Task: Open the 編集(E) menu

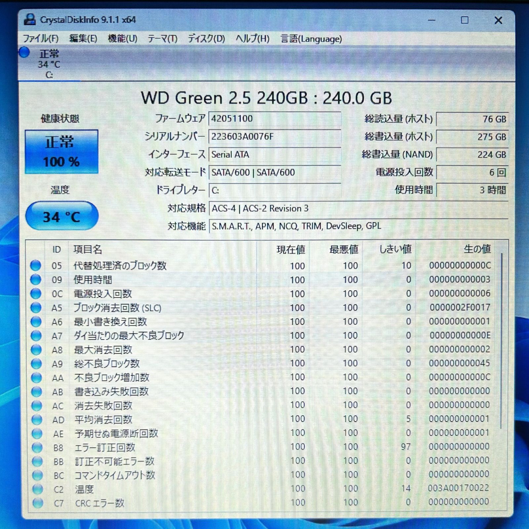Action: 83,39
